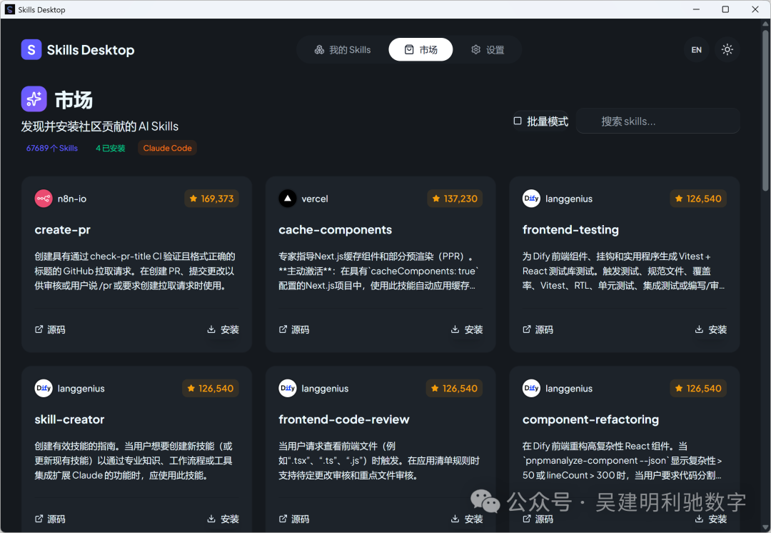The height and width of the screenshot is (533, 771).
Task: Click the n8n-io avatar on create-pr card
Action: 43,198
